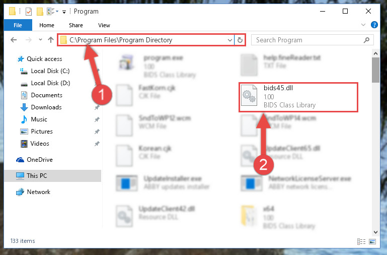Click the New Folder icon in the quick access toolbar

coord(40,12)
